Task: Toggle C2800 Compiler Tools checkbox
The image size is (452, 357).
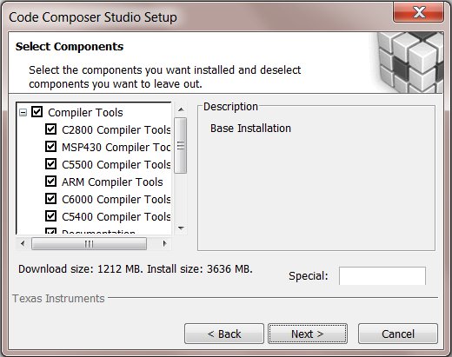Action: tap(50, 129)
